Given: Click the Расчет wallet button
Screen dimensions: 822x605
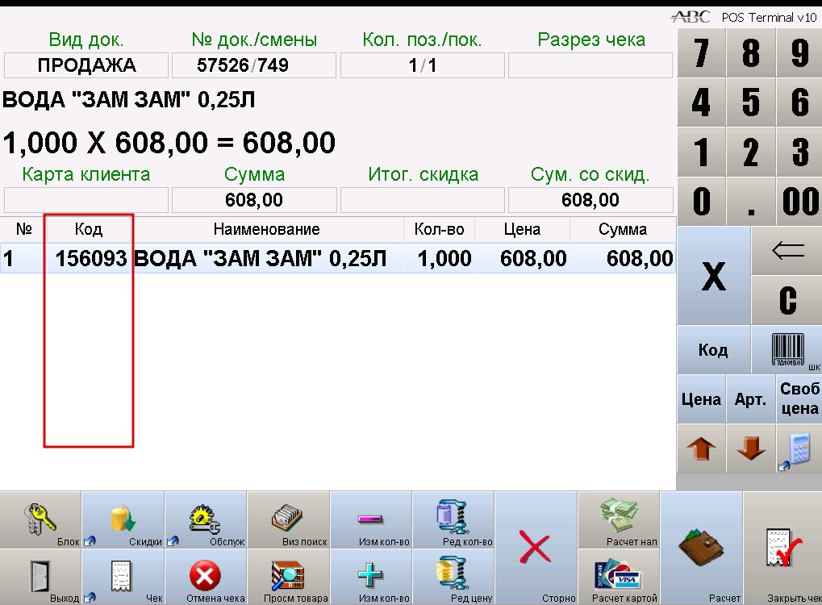Looking at the screenshot, I should tap(702, 549).
